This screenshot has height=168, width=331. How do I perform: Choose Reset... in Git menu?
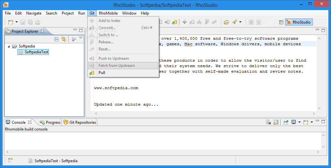(x=123, y=49)
